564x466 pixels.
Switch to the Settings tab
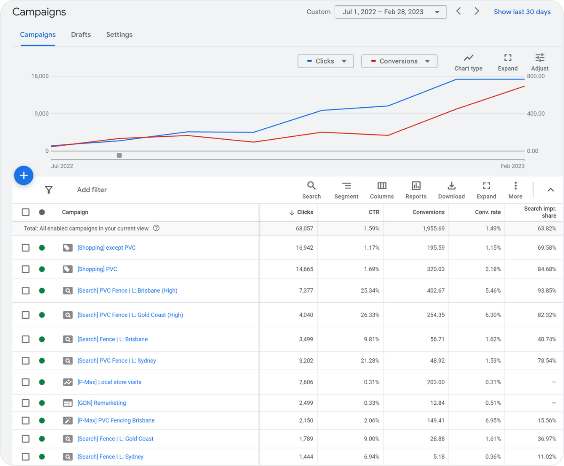point(119,34)
